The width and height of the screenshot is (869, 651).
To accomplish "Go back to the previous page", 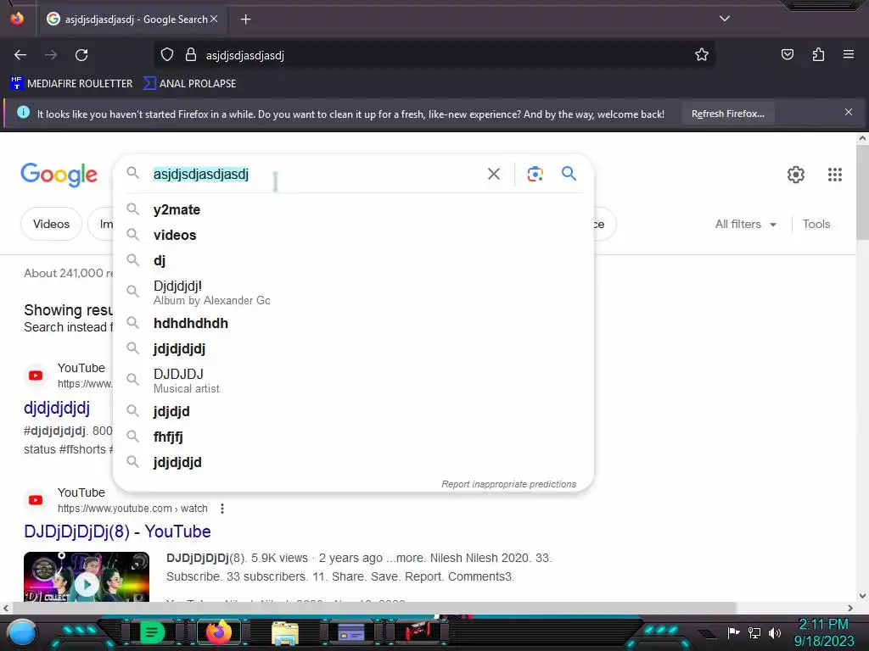I will 20,55.
